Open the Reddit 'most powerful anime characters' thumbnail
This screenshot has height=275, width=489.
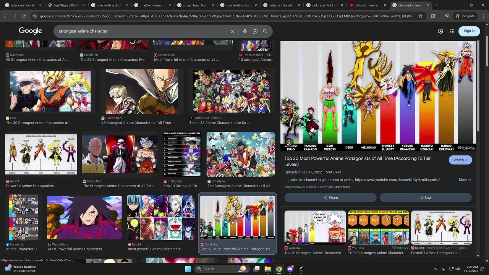pyautogui.click(x=161, y=217)
